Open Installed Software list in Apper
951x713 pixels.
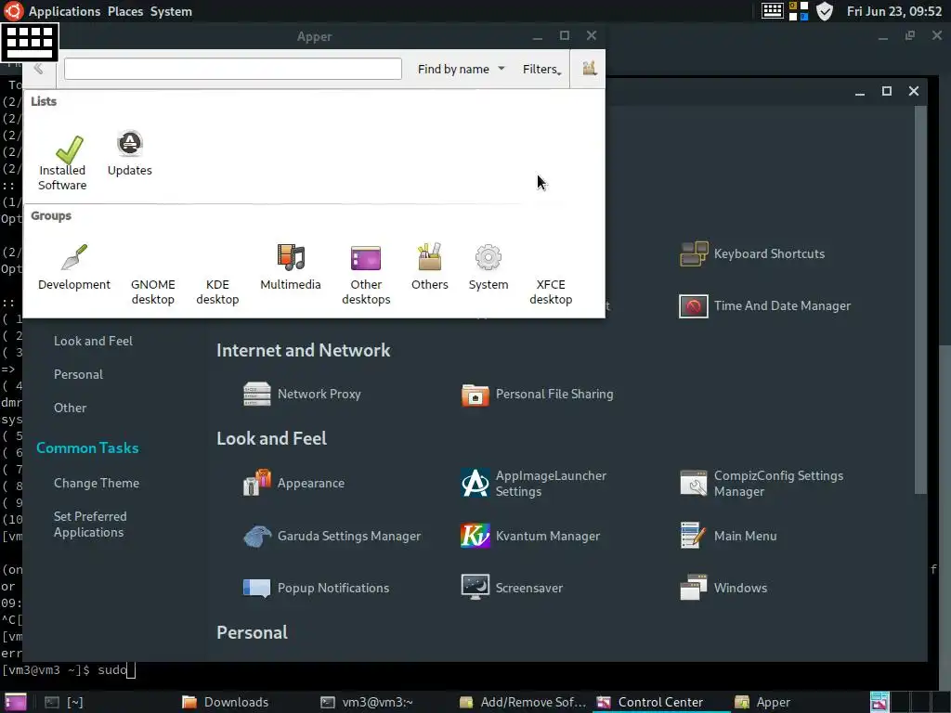[x=62, y=162]
